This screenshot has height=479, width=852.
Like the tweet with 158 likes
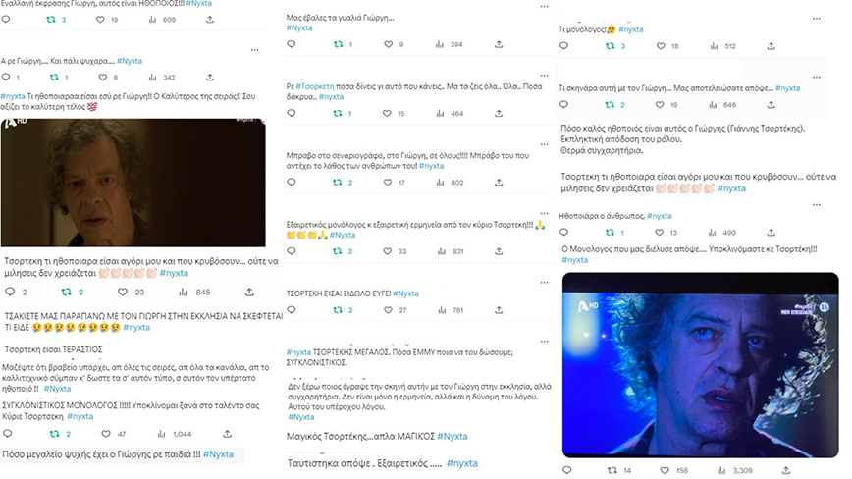tap(665, 470)
